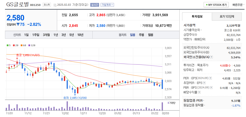Select the 월봉 candlestick chart
This screenshot has height=117, width=246.
151,35
